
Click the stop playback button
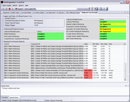(x=6, y=9)
